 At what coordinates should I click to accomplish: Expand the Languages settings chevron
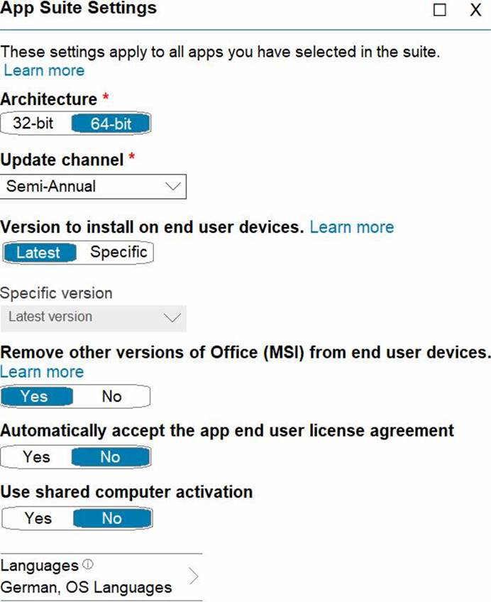coord(193,576)
